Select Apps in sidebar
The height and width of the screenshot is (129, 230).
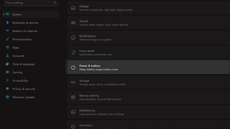[16, 48]
